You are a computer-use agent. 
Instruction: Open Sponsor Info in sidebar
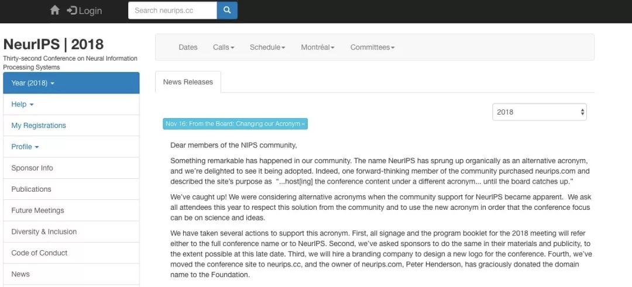pos(71,168)
